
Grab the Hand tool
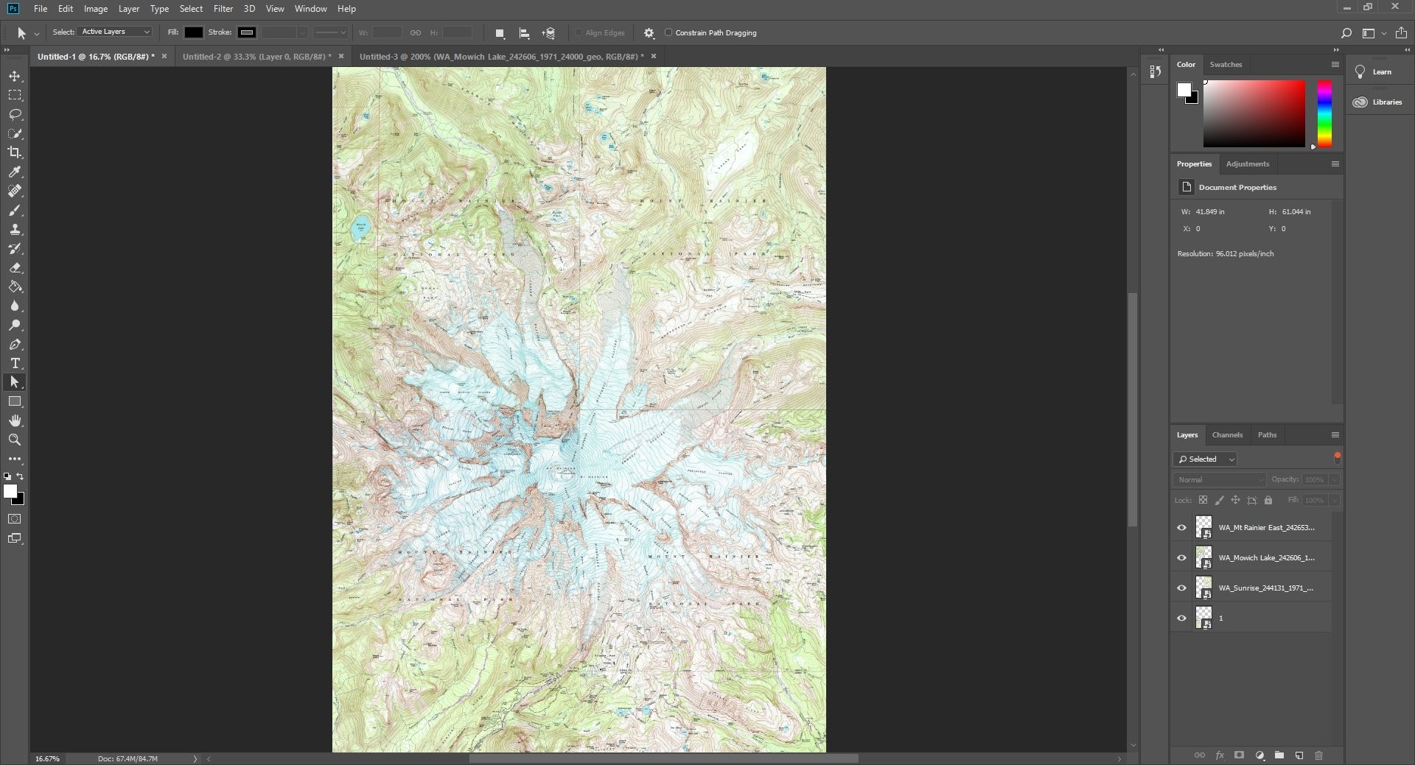[15, 420]
